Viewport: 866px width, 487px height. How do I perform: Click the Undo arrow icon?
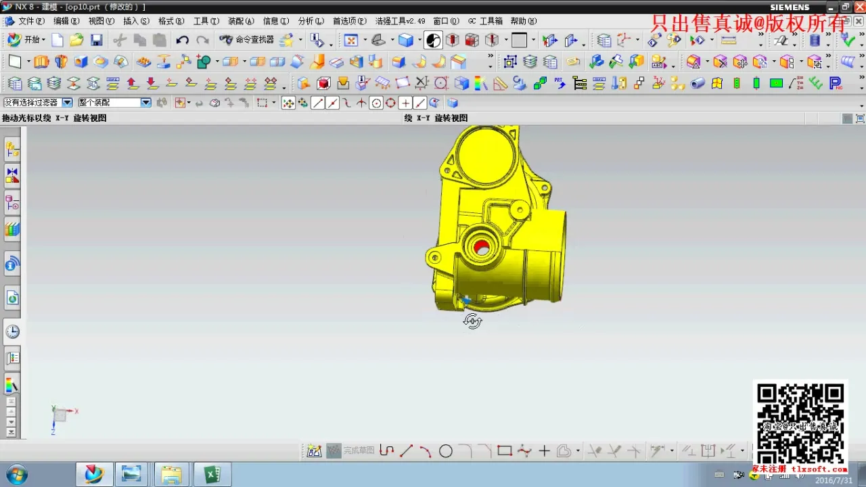coord(182,41)
